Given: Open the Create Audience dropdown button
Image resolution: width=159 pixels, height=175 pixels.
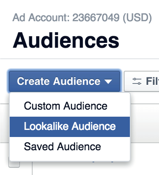Looking at the screenshot, I should point(64,81).
